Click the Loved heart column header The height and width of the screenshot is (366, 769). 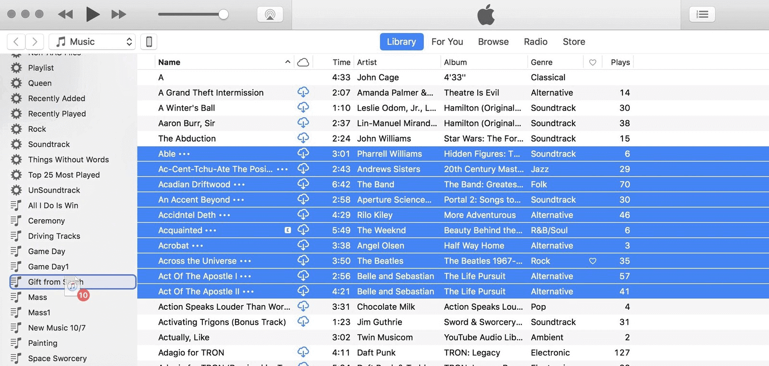(593, 62)
